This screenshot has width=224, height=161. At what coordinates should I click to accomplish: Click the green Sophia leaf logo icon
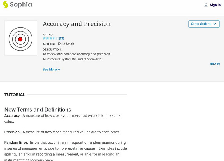click(x=5, y=4)
